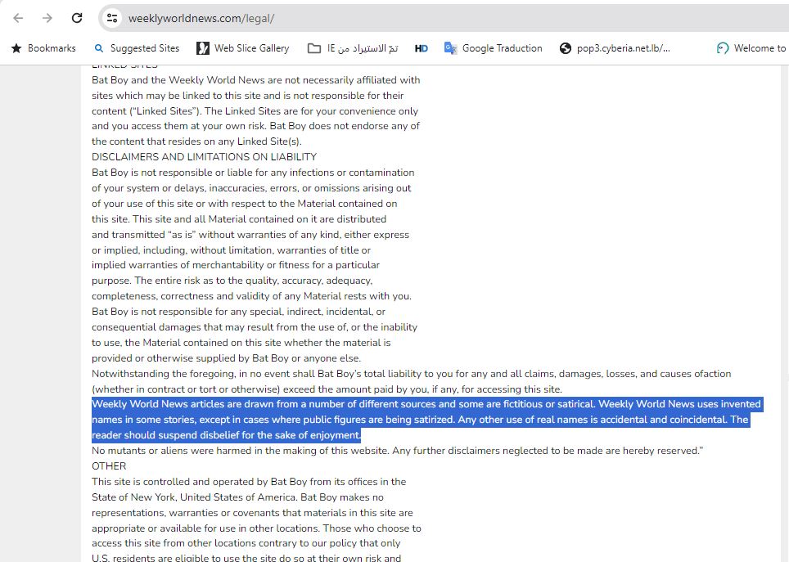789x562 pixels.
Task: Open the Google Traduction bookmark
Action: (x=493, y=48)
